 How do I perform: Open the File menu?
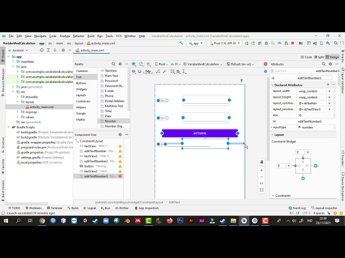[x=11, y=36]
